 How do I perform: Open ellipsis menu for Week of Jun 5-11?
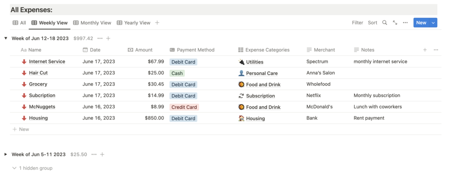point(94,154)
